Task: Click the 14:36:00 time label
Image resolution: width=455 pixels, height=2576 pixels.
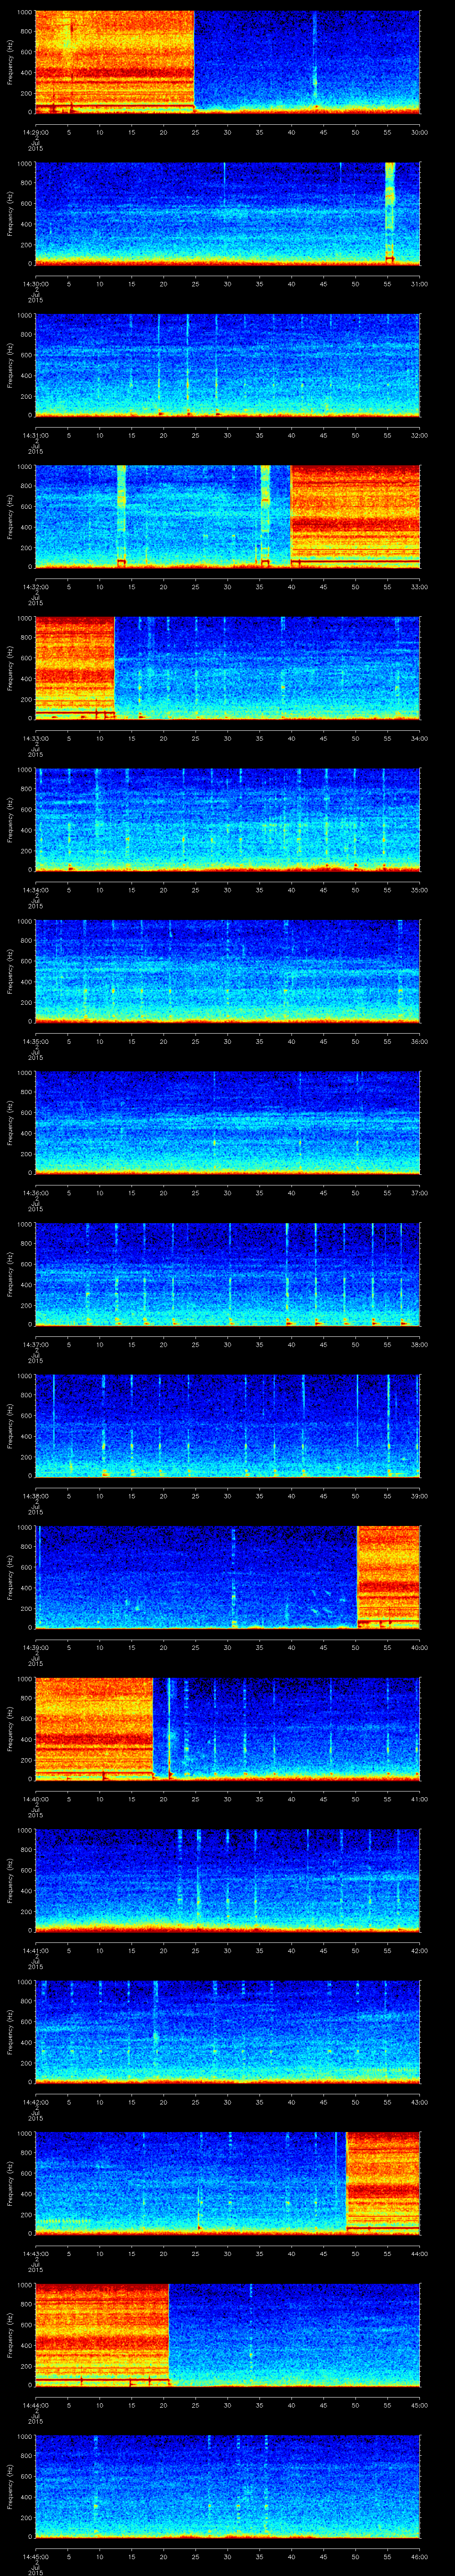Action: [x=35, y=1193]
